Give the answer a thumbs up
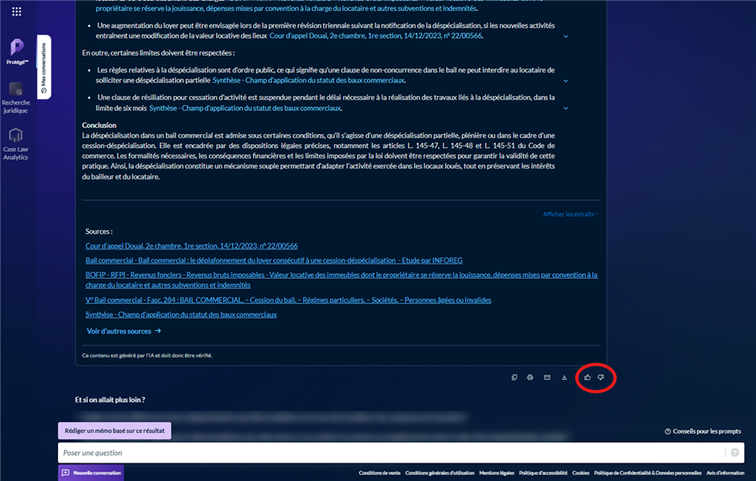The image size is (756, 481). 588,377
